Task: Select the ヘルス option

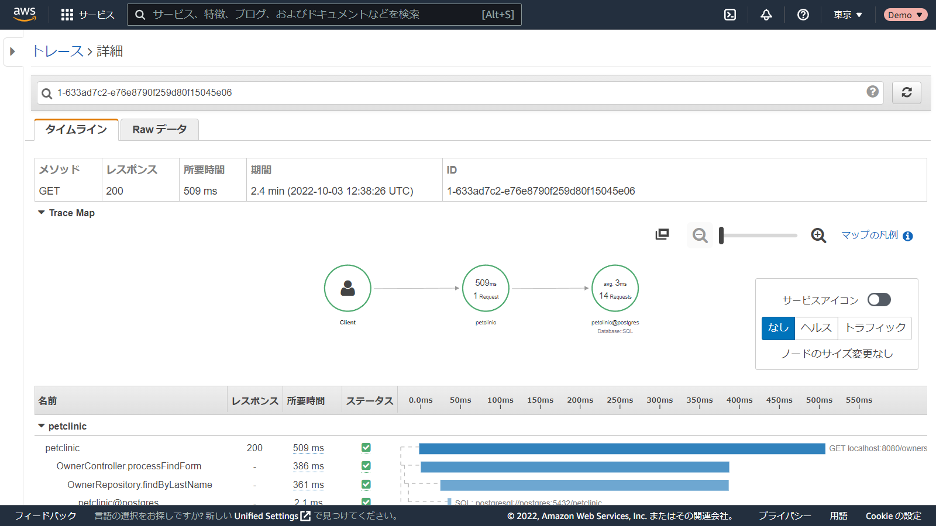Action: point(816,328)
